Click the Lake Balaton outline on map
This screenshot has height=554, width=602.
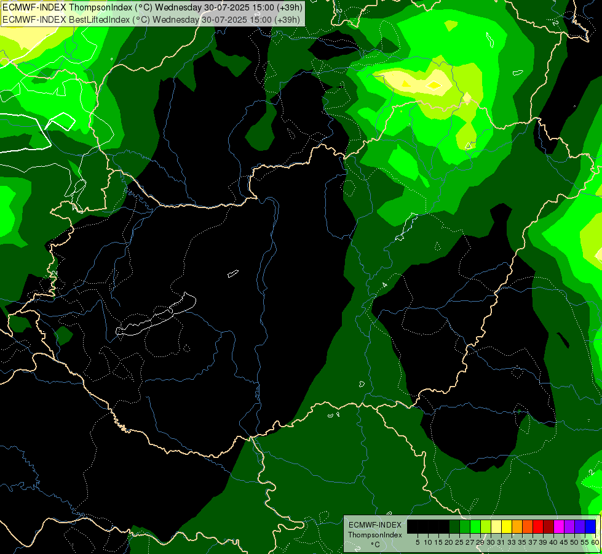[x=156, y=315]
